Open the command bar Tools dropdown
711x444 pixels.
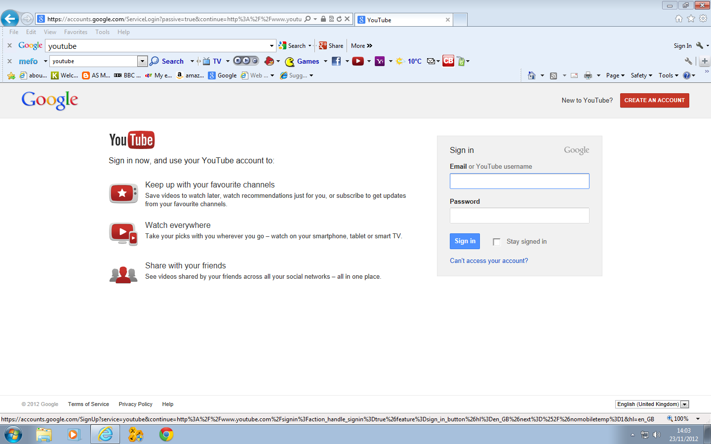coord(669,75)
